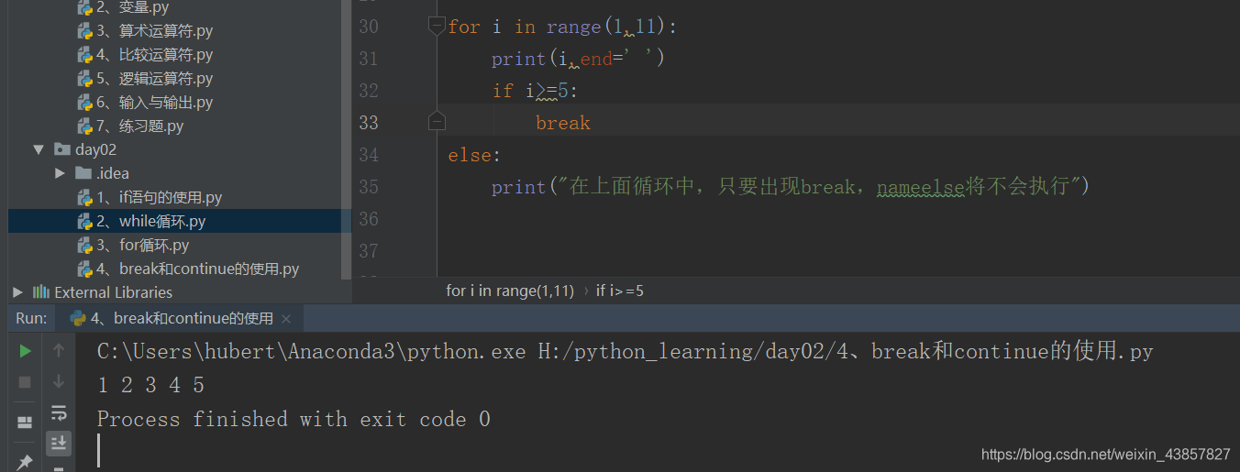Click line number 35 in the gutter
Screen dimensions: 1240x472
(369, 186)
